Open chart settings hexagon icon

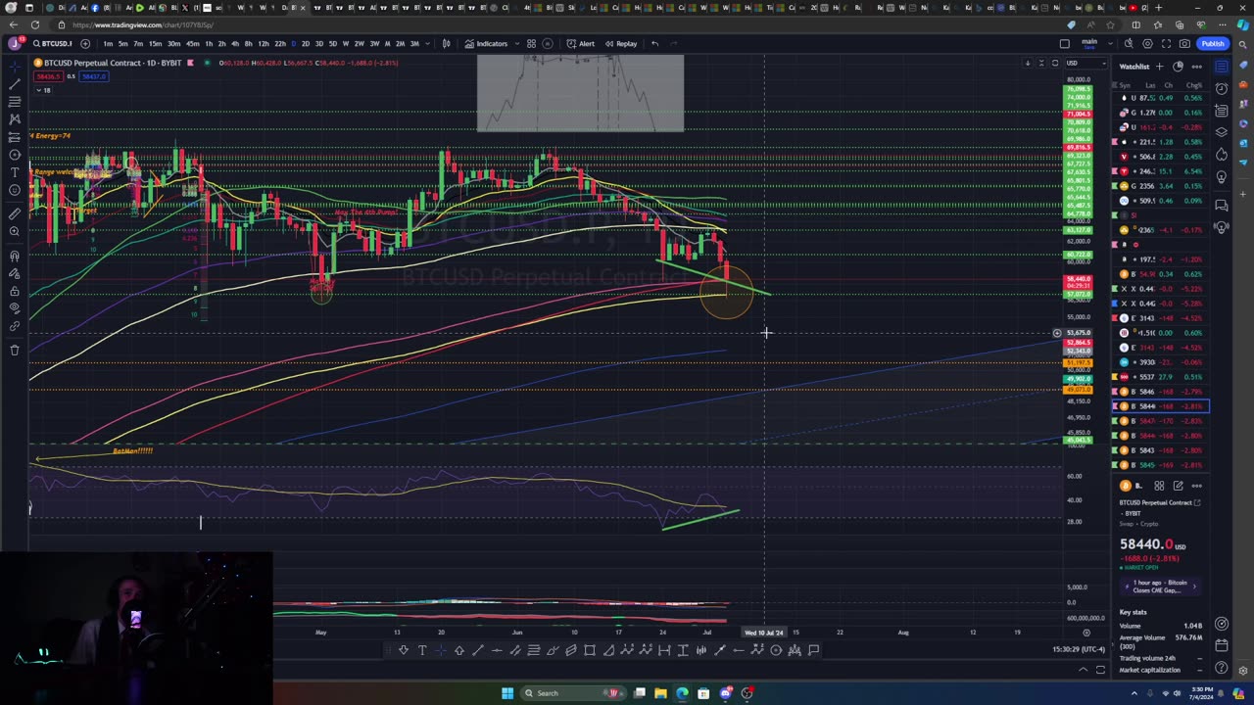point(1148,43)
